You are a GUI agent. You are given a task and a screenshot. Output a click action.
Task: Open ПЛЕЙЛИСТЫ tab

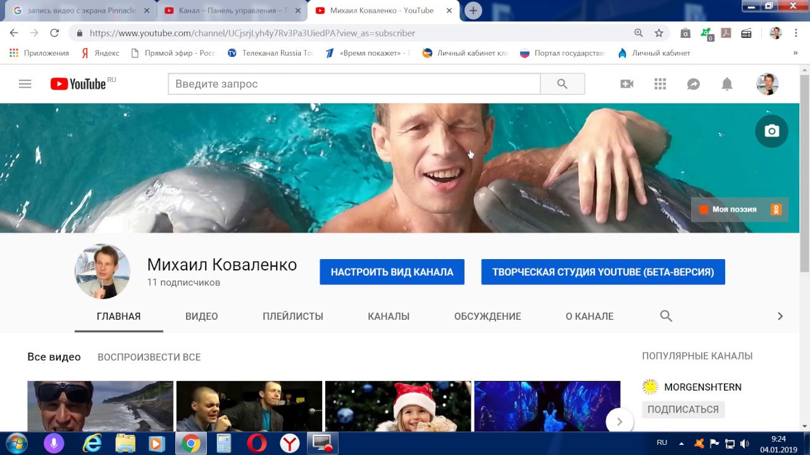click(x=293, y=316)
